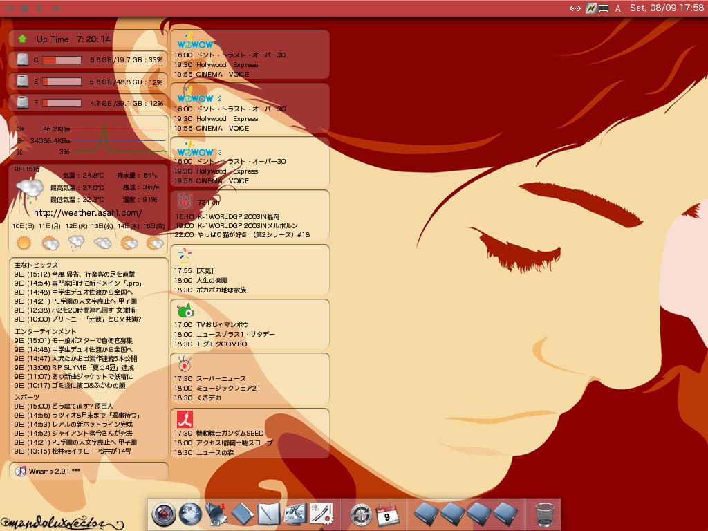The height and width of the screenshot is (531, 708).
Task: Click the date and time Sat, 08/09 17:58
Action: click(667, 8)
